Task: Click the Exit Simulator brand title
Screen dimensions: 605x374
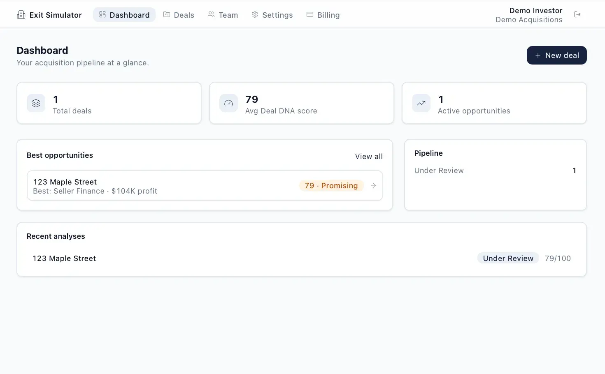Action: pyautogui.click(x=56, y=15)
